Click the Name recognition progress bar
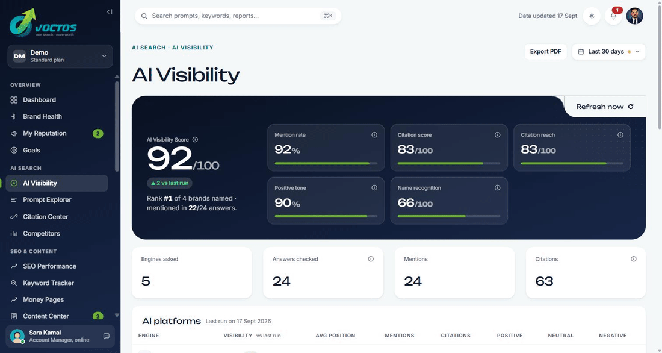 (449, 216)
